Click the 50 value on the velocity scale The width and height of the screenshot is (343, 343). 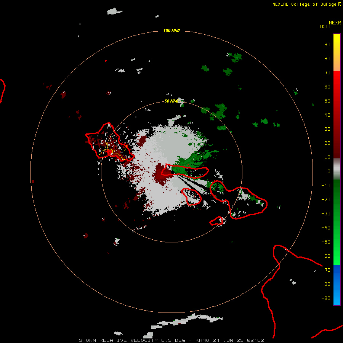(x=327, y=101)
